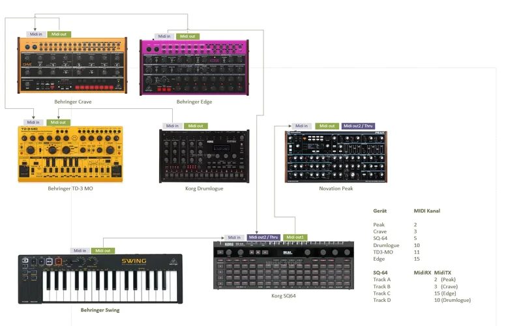Click the 'Behringer Crave' caption

[x=73, y=102]
